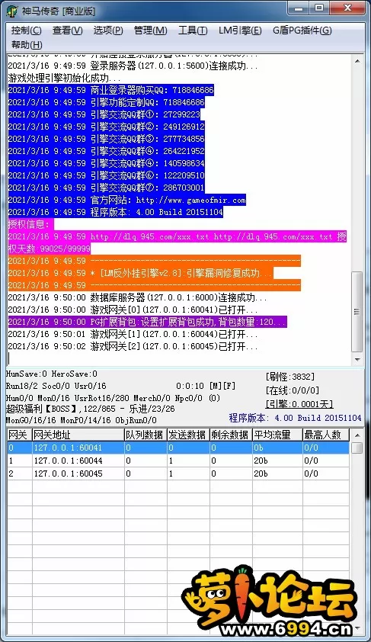Screen dimensions: 371x642
Task: Click the [引擎:0.0001天] status link
Action: (299, 404)
